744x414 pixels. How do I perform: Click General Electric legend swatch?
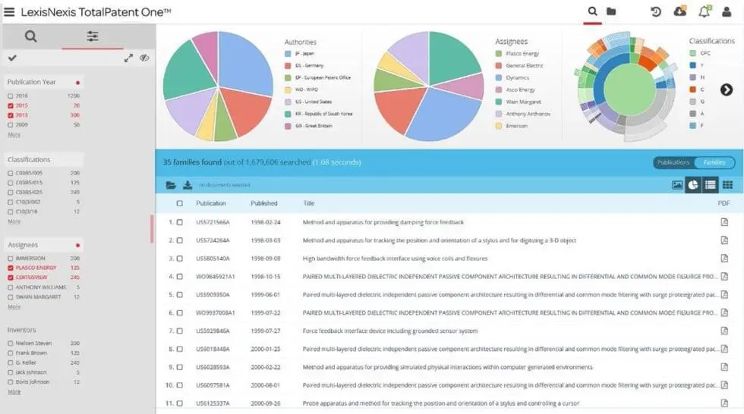[x=499, y=65]
